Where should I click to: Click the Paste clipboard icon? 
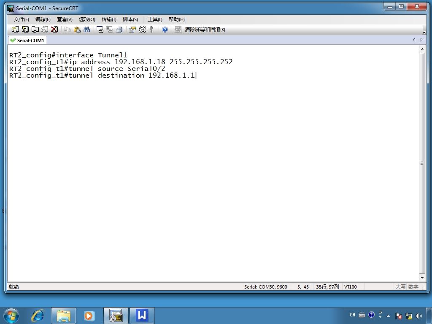point(77,30)
